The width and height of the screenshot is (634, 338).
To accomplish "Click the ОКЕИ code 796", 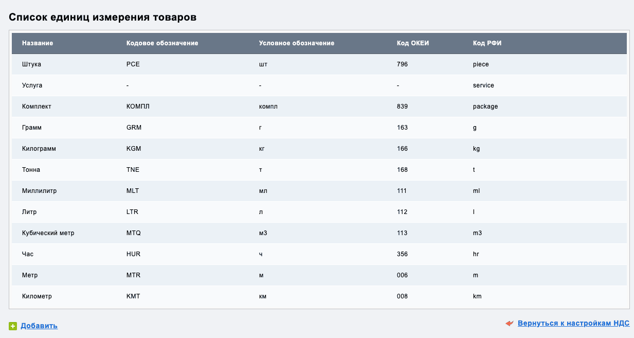I will click(x=402, y=64).
